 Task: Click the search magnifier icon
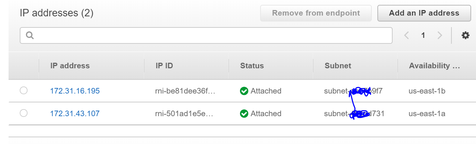tap(30, 35)
